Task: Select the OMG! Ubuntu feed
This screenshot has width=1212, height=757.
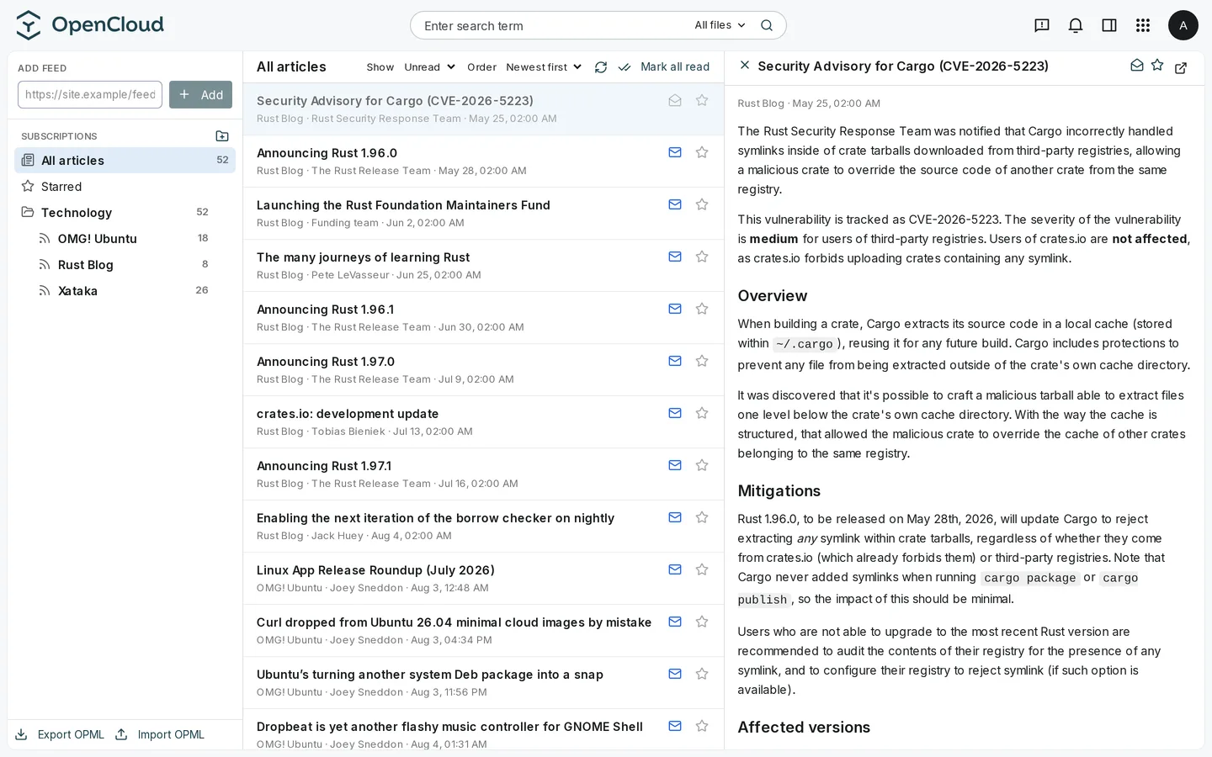Action: [125, 239]
